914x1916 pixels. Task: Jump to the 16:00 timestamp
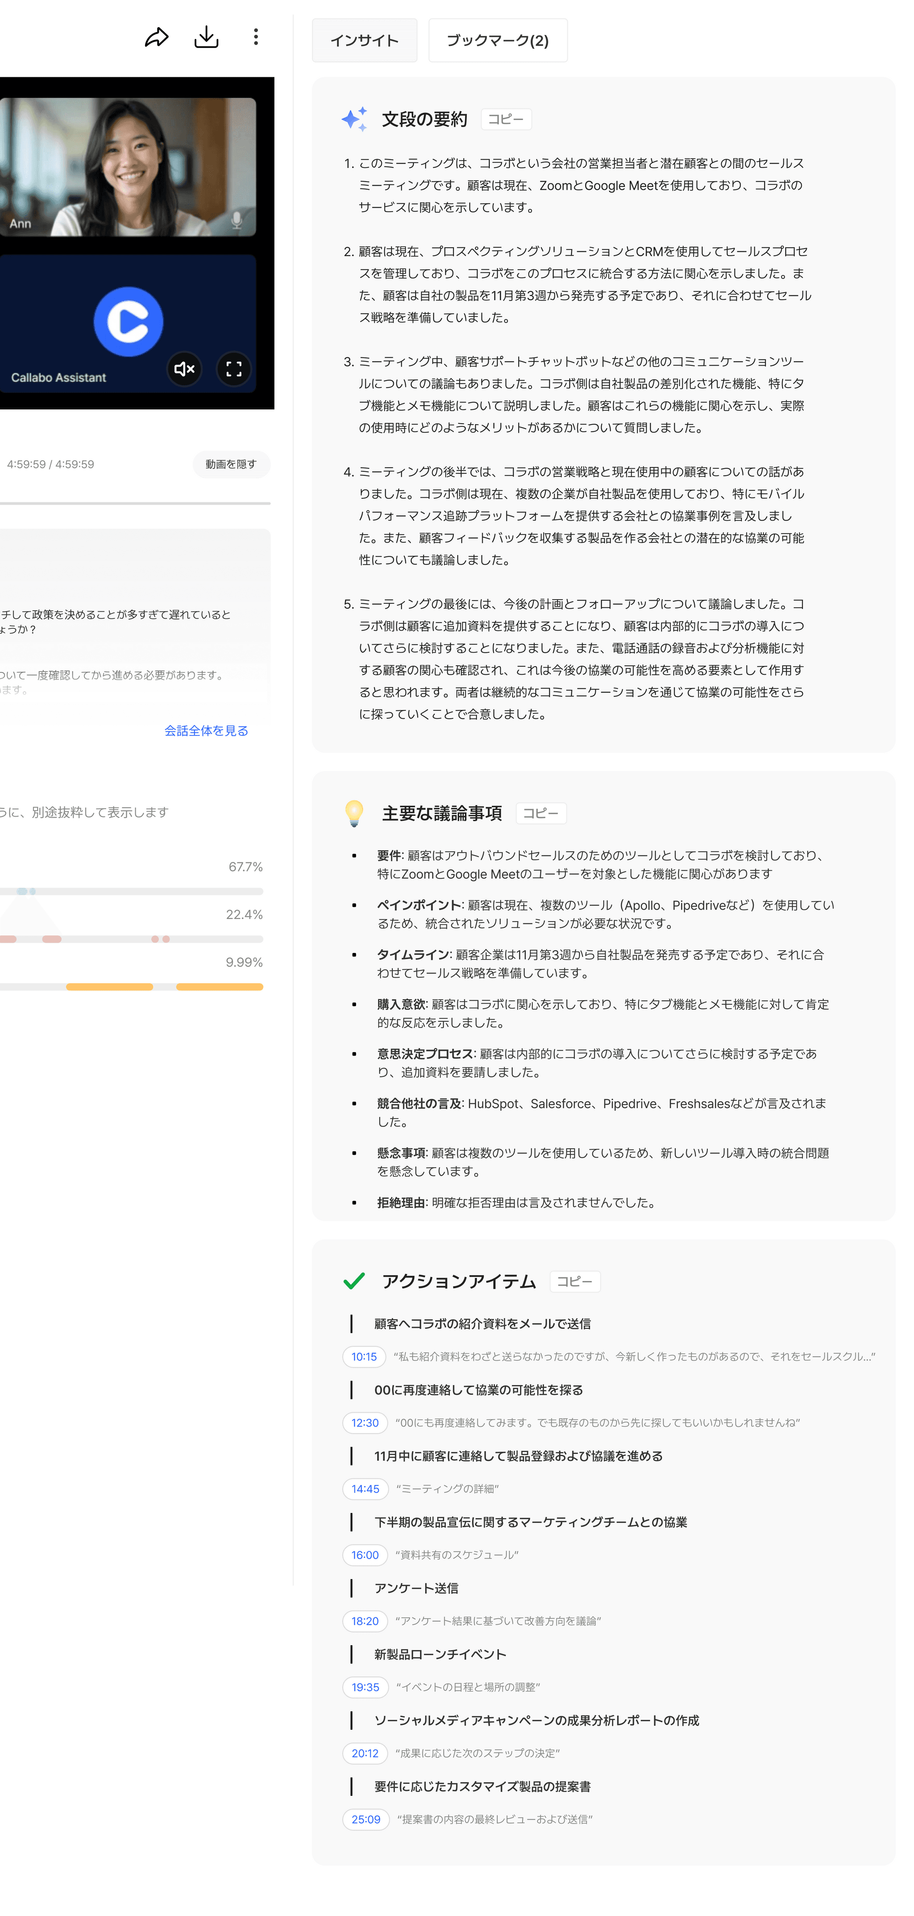pos(365,1555)
